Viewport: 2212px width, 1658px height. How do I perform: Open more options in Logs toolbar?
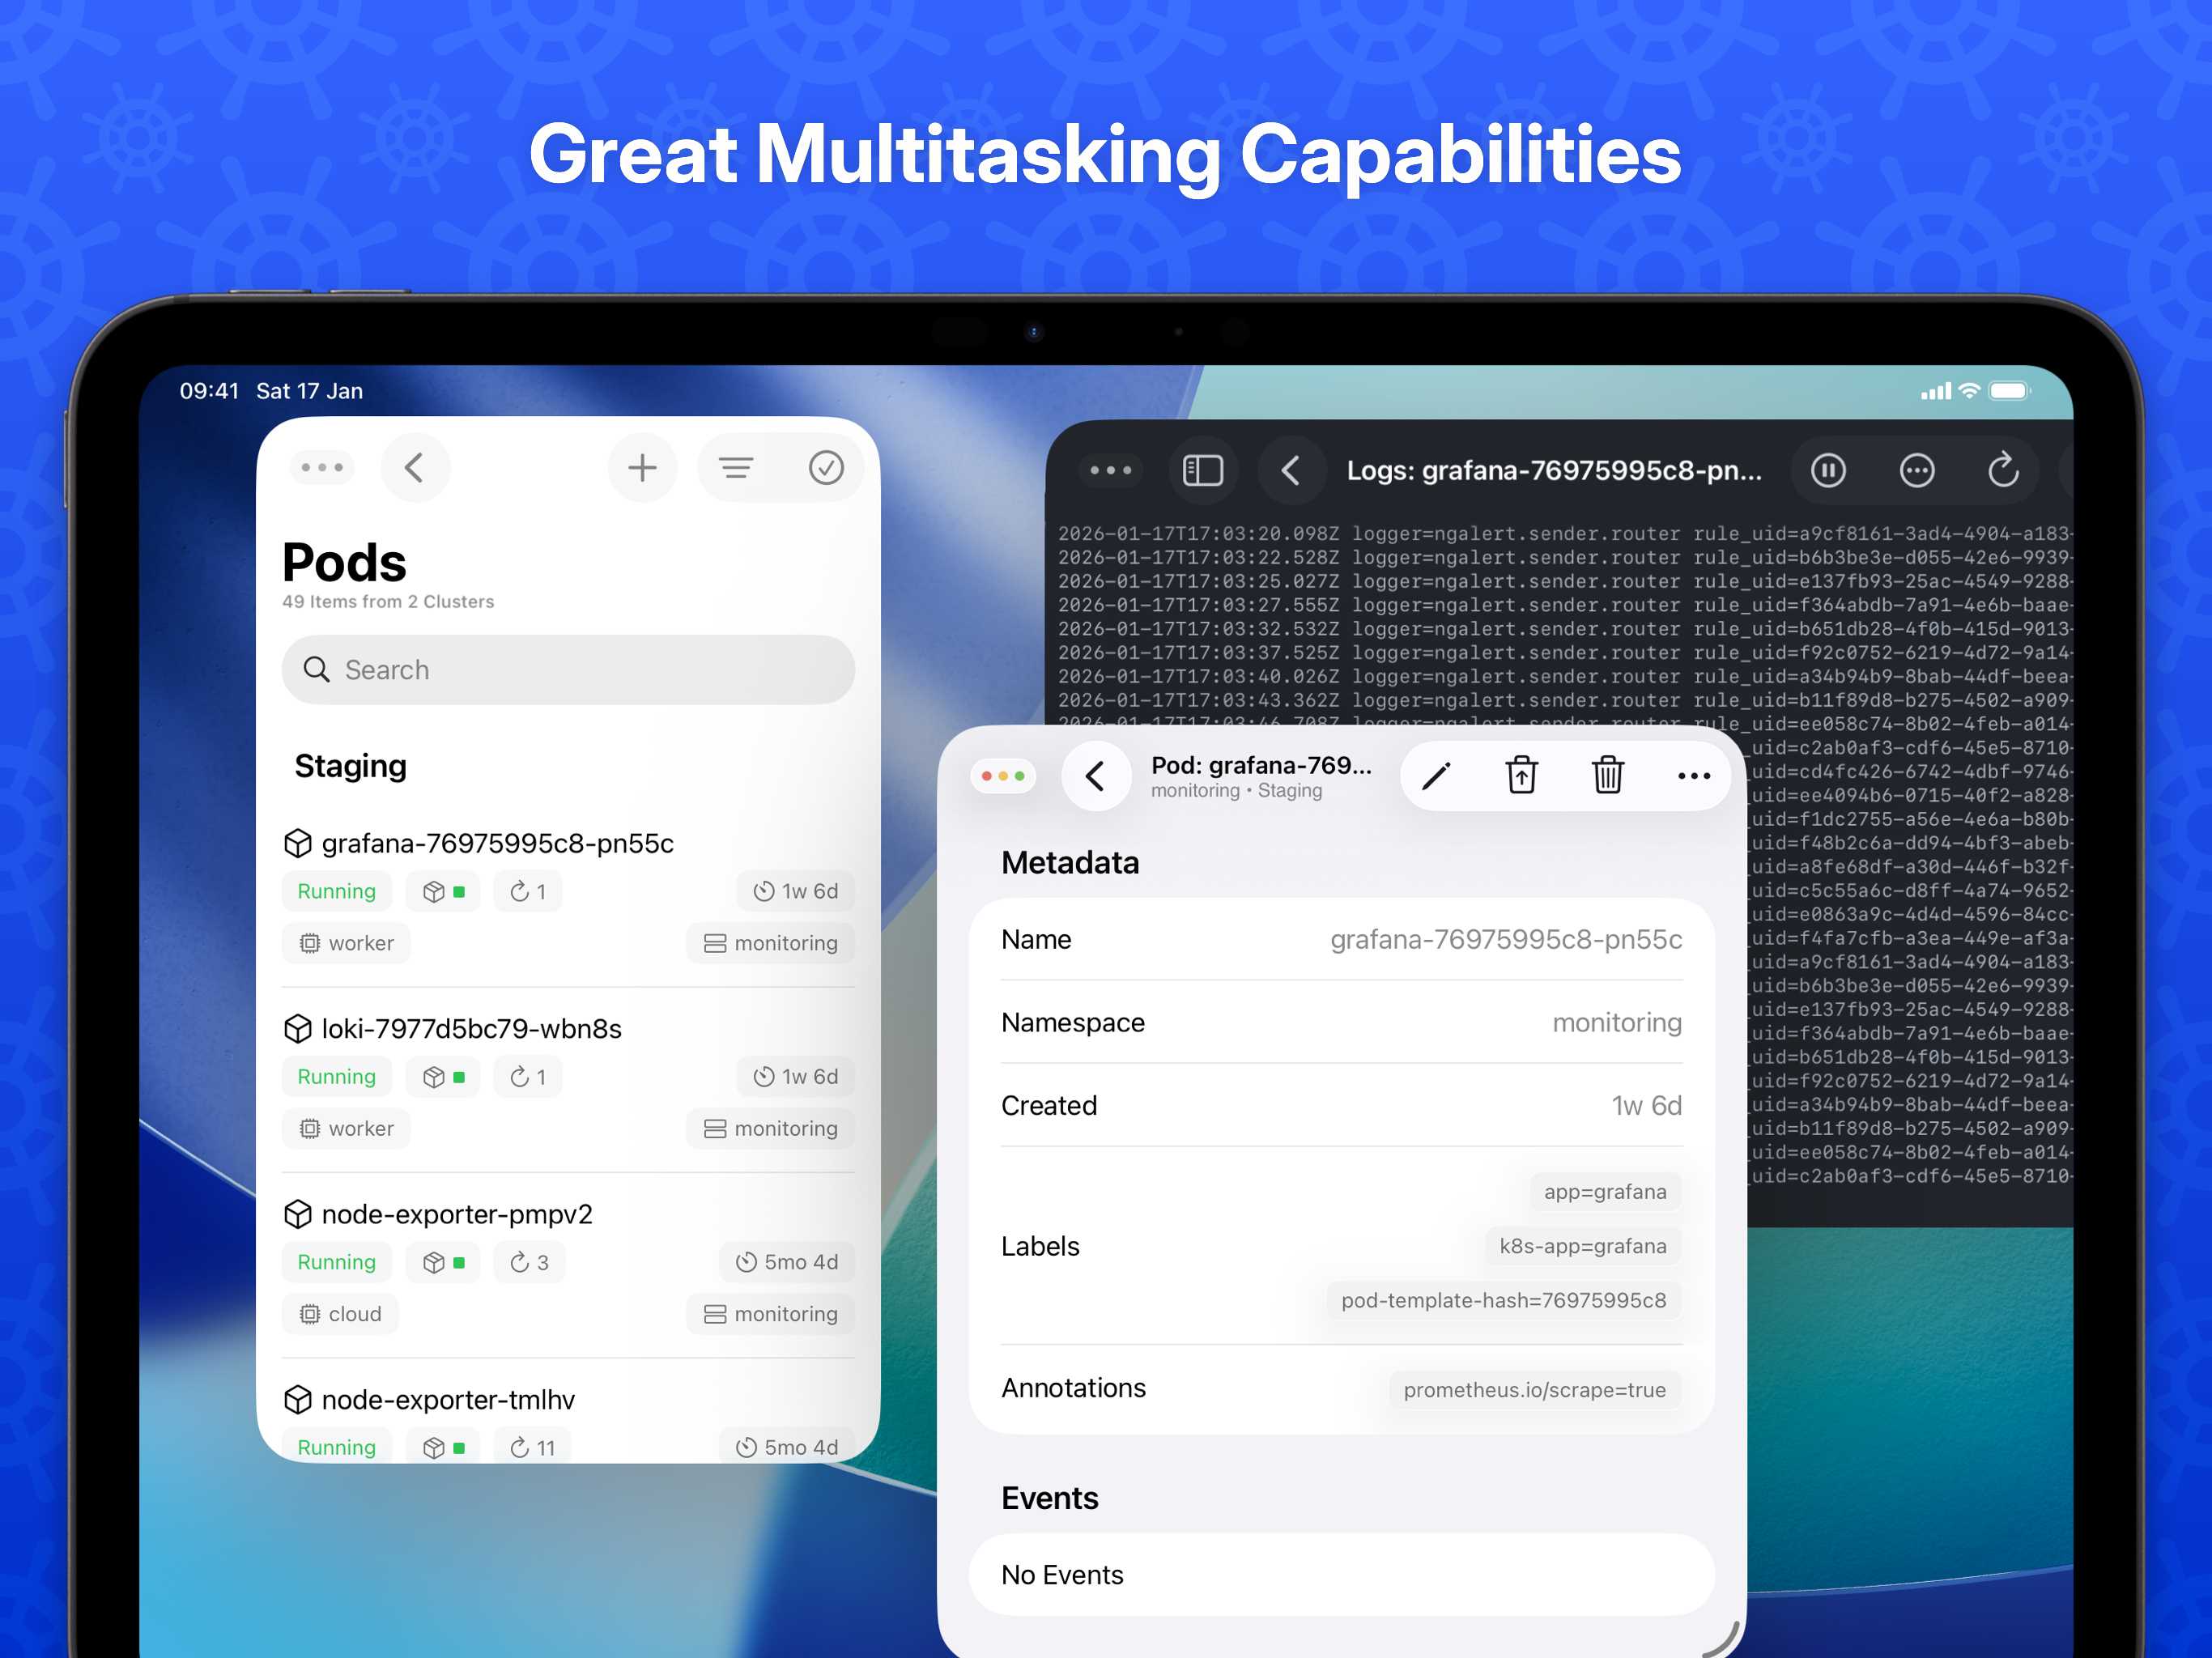click(x=1917, y=470)
